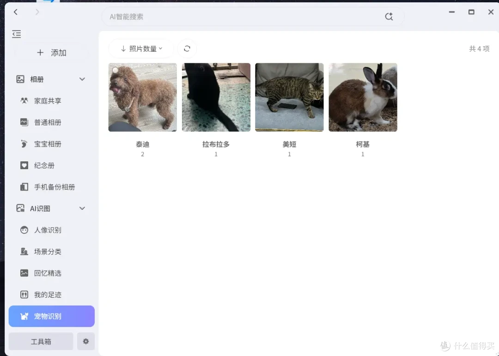Screen dimensions: 499x356
Task: Click the 场景分类 building icon
Action: click(x=24, y=252)
